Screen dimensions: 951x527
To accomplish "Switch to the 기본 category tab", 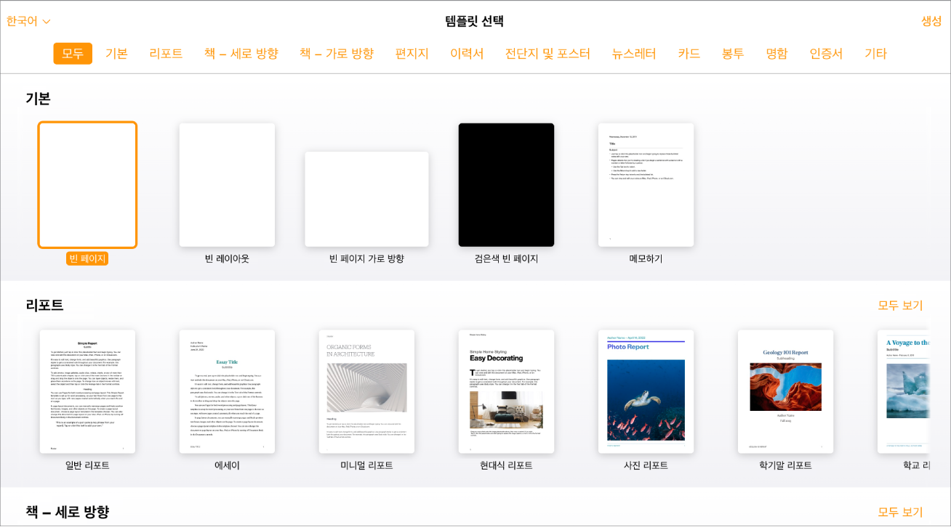I will [116, 53].
